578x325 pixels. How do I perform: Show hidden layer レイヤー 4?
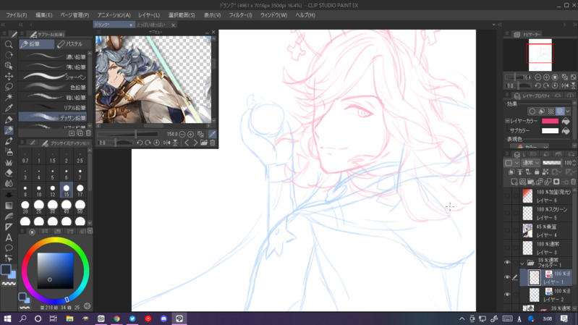click(508, 231)
